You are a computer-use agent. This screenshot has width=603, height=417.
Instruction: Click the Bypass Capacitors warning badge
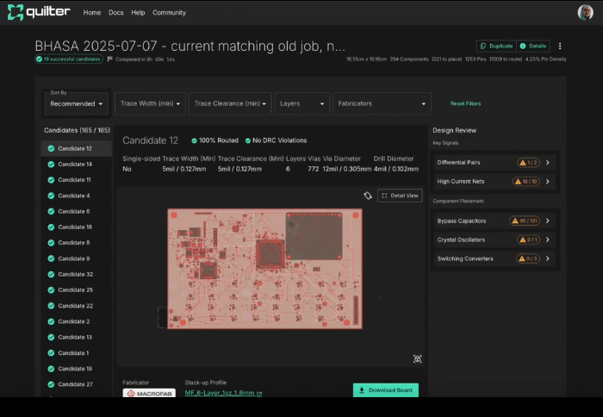pos(528,221)
